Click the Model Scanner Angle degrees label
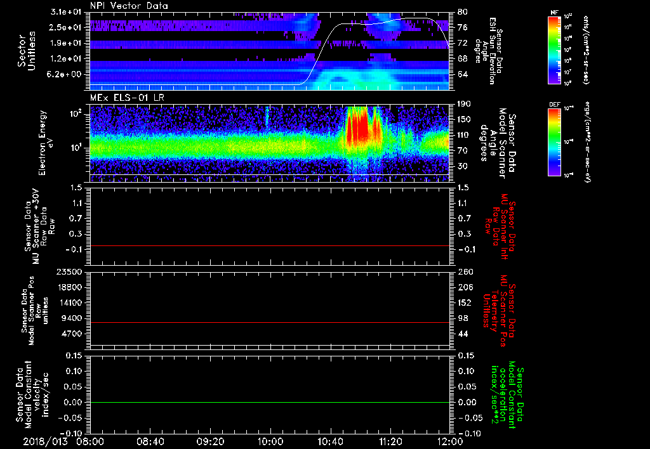 (498, 143)
